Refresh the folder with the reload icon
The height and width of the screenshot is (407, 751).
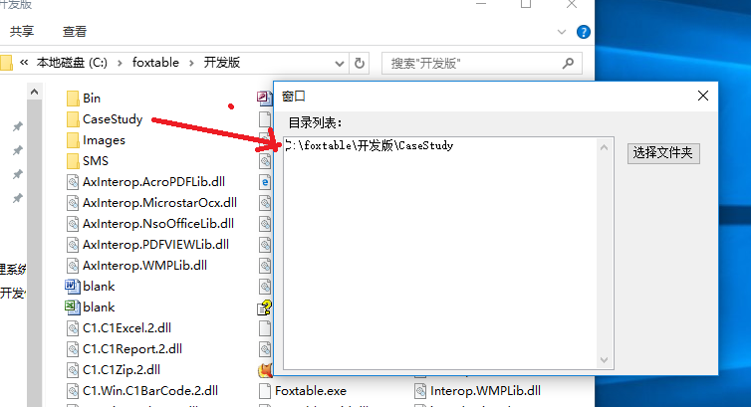coord(360,63)
